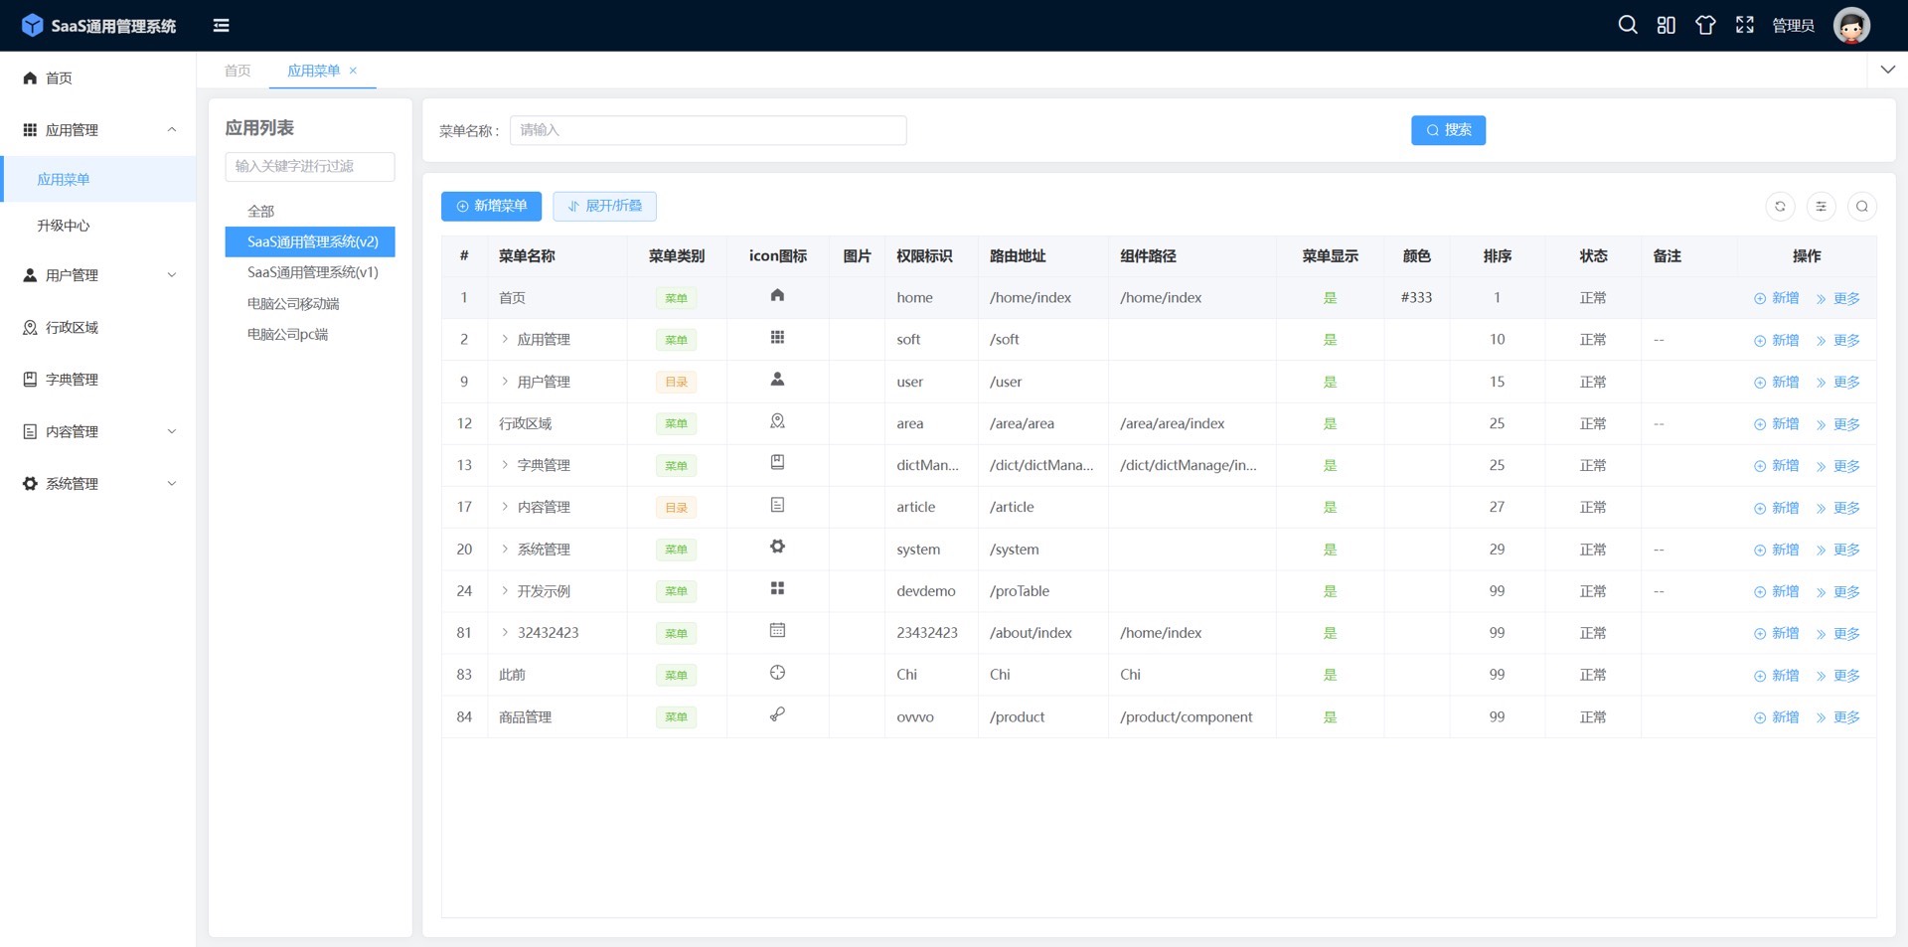Click the admin avatar picture
This screenshot has width=1908, height=947.
point(1851,25)
